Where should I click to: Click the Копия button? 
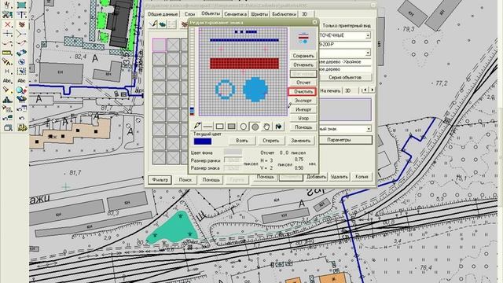362,177
